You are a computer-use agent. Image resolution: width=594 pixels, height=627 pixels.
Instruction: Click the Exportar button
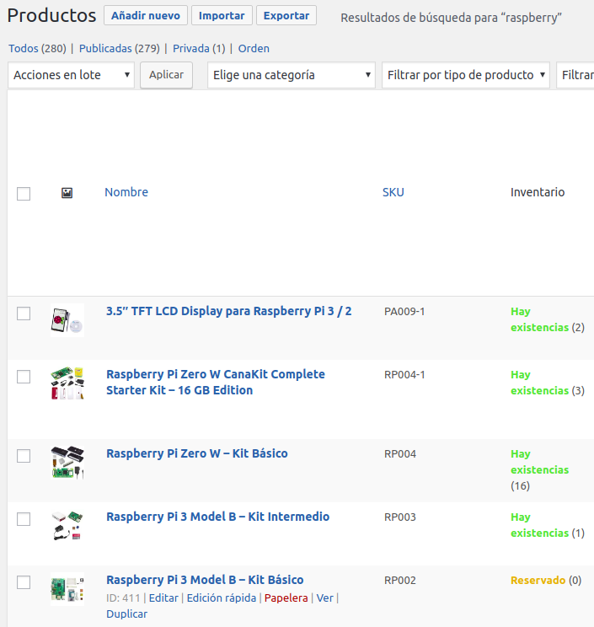pos(286,15)
